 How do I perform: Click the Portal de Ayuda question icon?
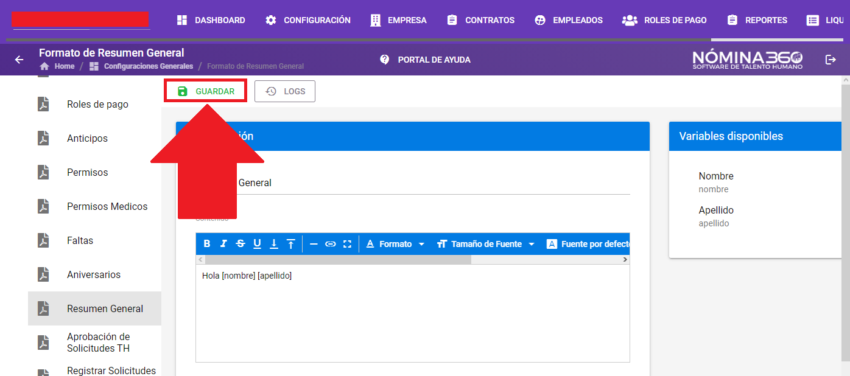tap(384, 60)
